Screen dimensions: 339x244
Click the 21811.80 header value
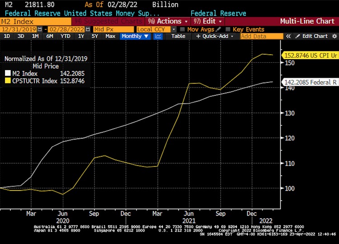point(40,5)
